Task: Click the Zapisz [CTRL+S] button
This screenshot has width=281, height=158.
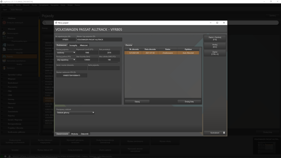Action: [215, 53]
